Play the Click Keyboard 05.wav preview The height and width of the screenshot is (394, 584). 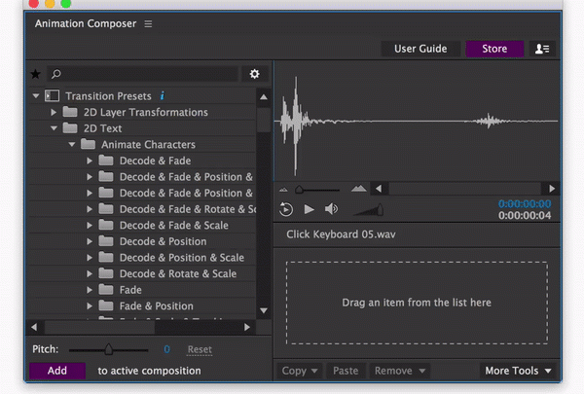pyautogui.click(x=309, y=209)
